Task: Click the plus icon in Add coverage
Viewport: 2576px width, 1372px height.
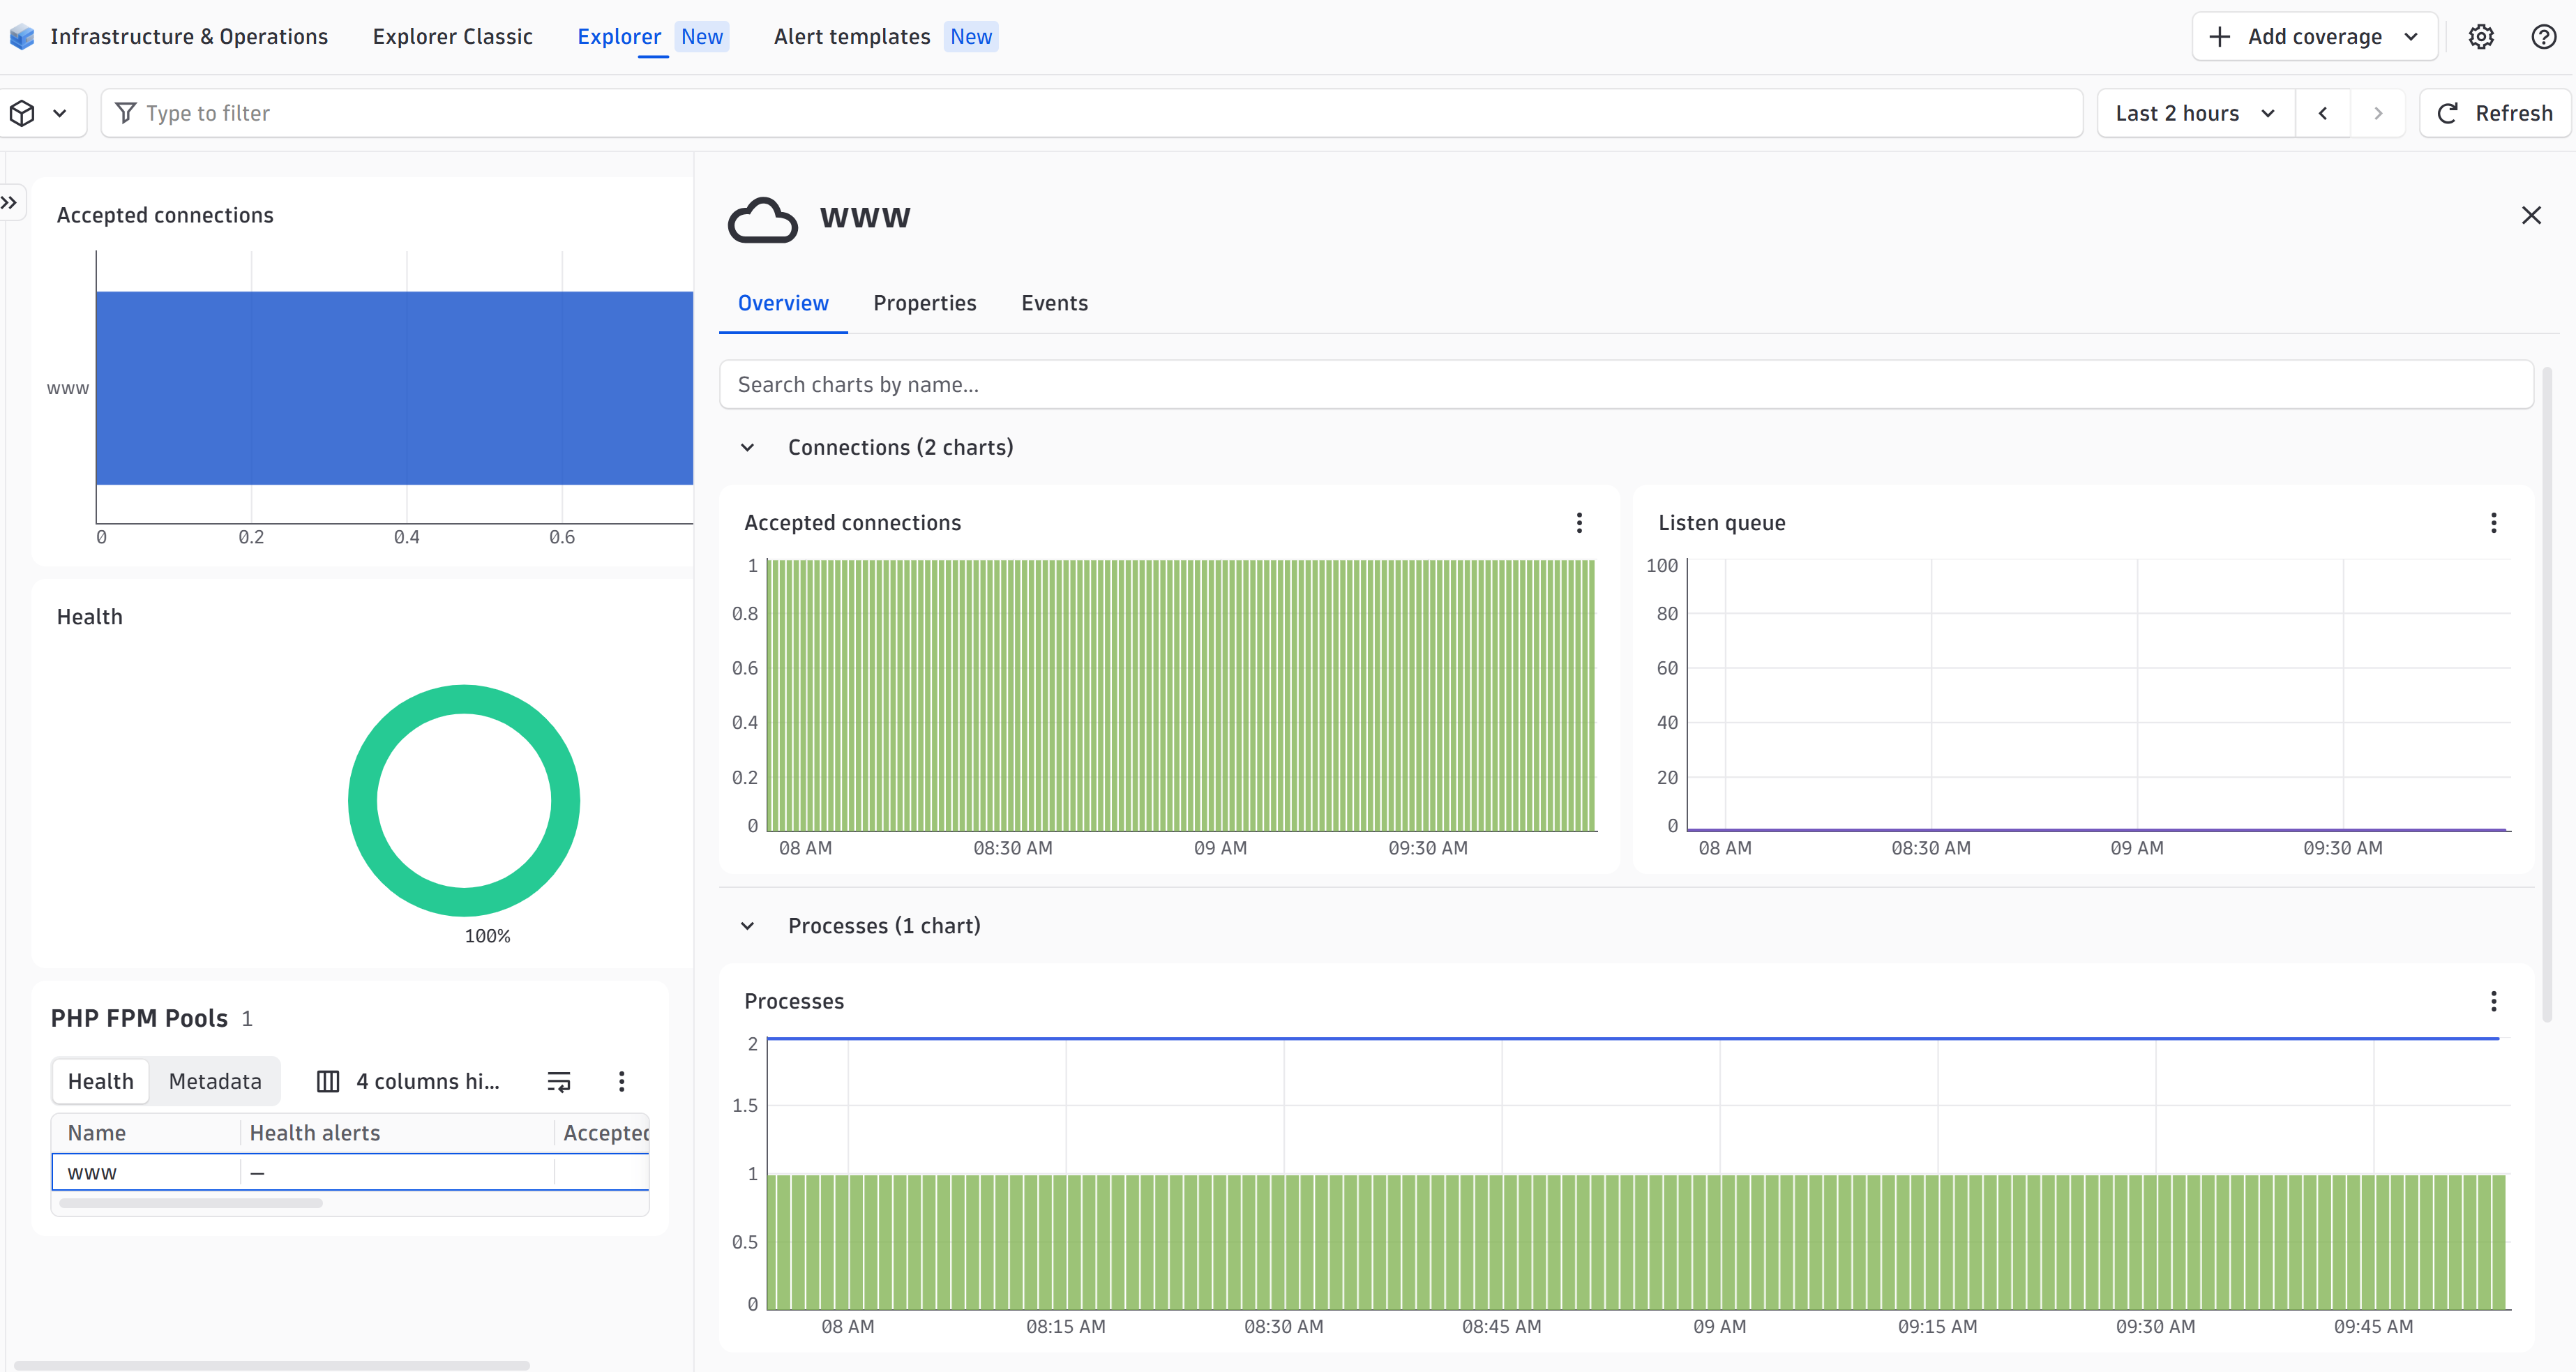Action: click(x=2219, y=37)
